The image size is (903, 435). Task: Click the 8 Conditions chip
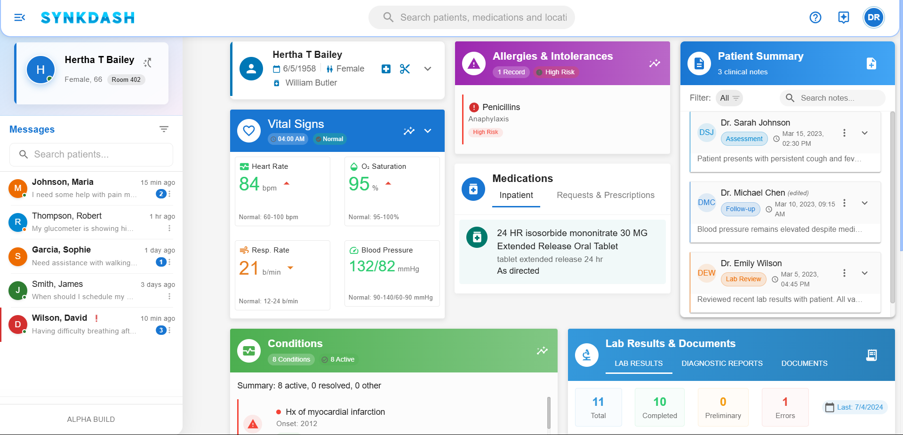click(291, 359)
